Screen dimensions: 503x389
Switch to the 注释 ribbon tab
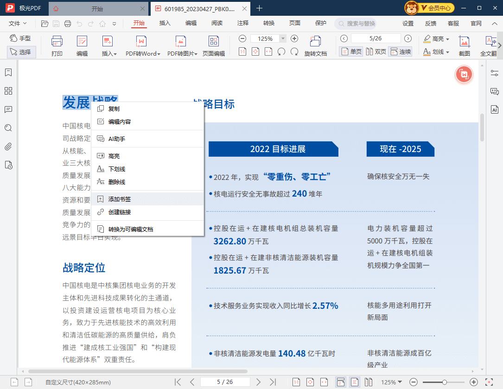tap(242, 23)
